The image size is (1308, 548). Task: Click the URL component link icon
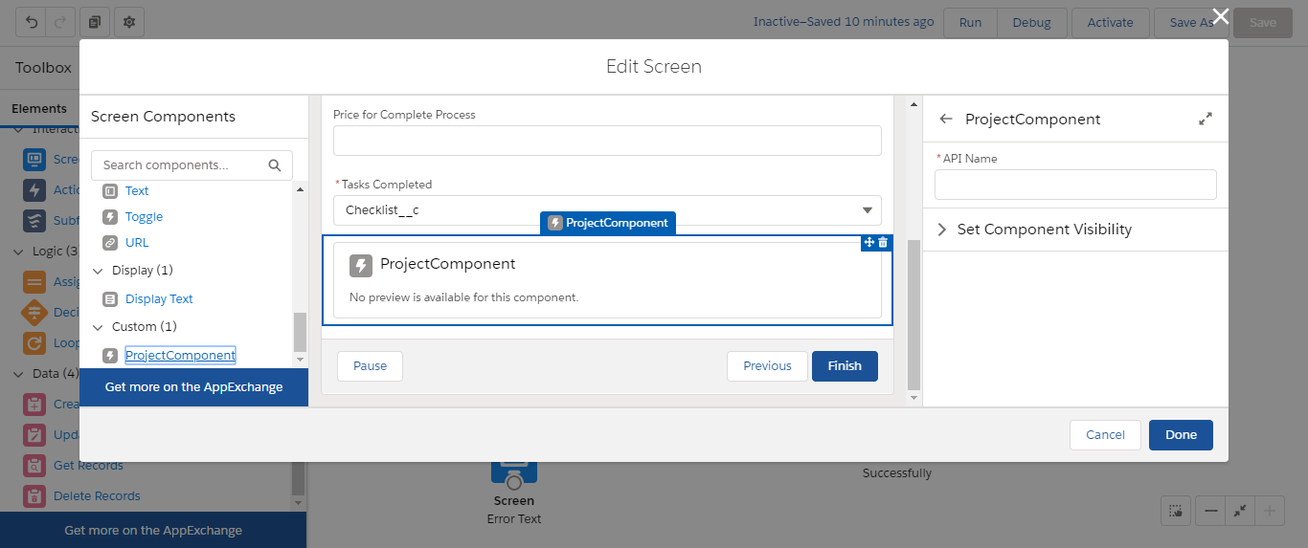pyautogui.click(x=110, y=243)
